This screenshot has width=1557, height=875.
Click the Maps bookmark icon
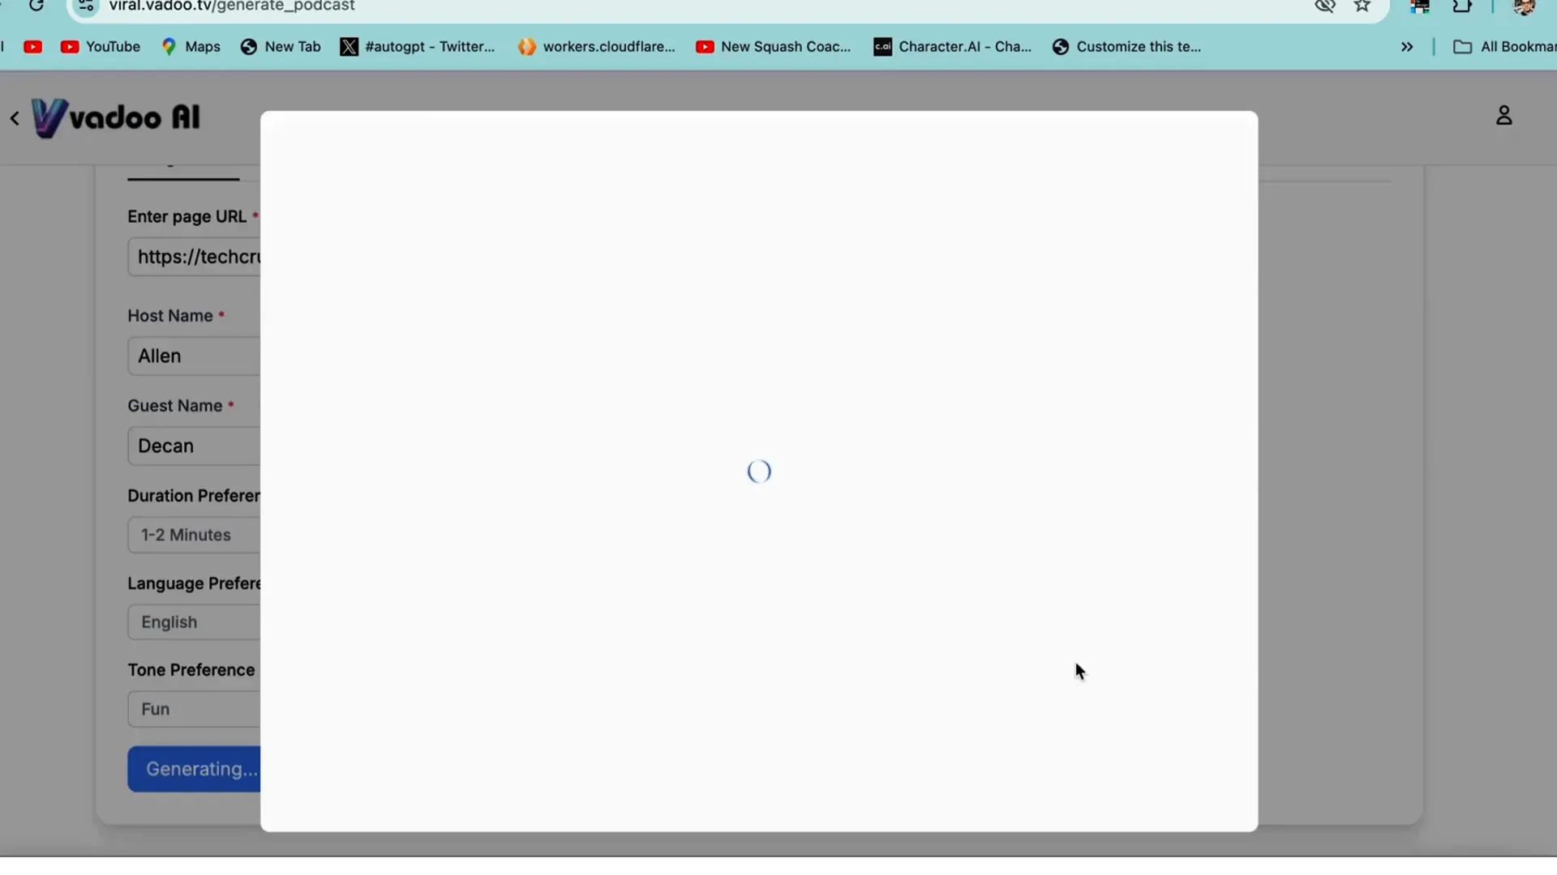point(165,46)
